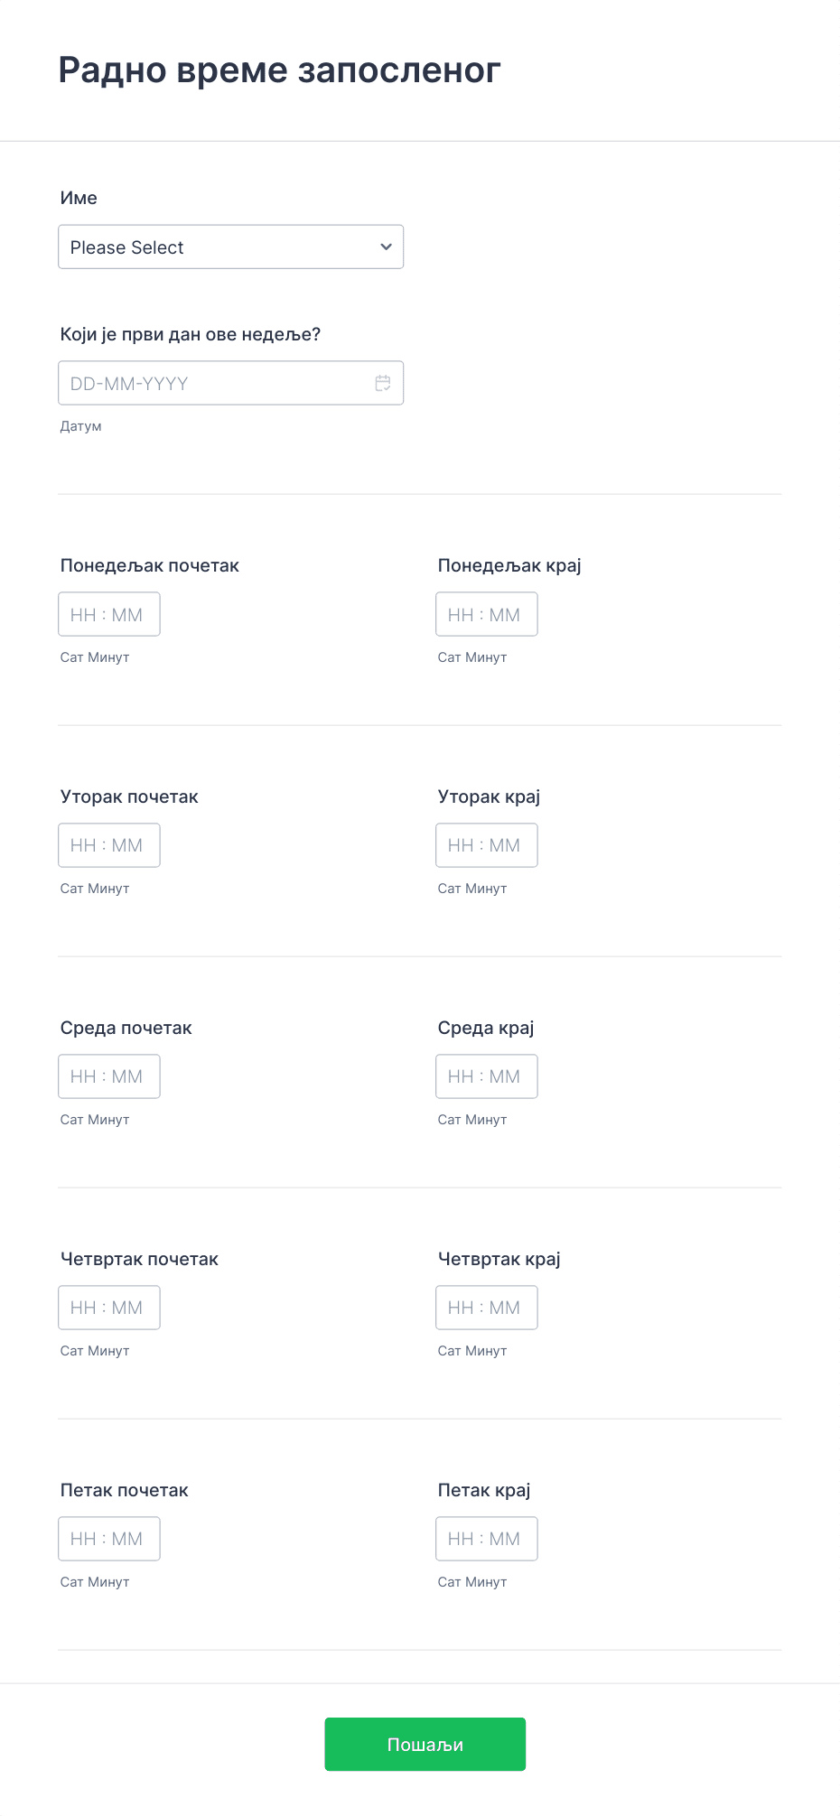Click the Радно време запосленог heading

pyautogui.click(x=279, y=70)
